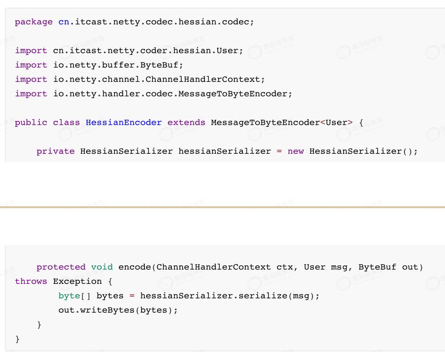Viewport: 445px width, 352px height.
Task: Click the import of ChannelHandlerContext line
Action: [x=140, y=79]
